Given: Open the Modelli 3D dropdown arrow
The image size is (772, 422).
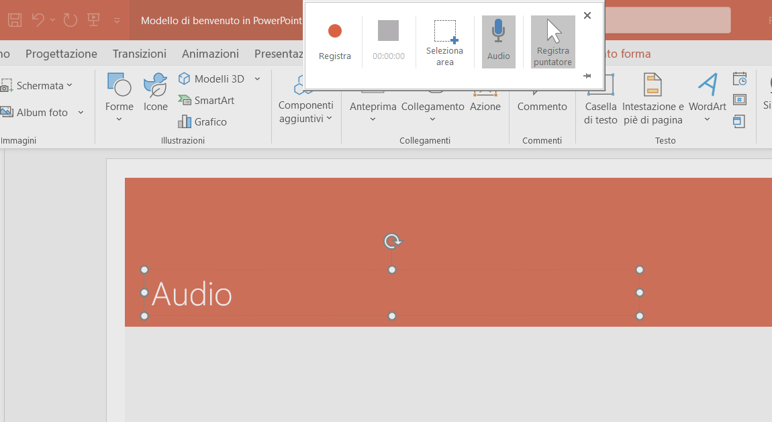Looking at the screenshot, I should [258, 78].
